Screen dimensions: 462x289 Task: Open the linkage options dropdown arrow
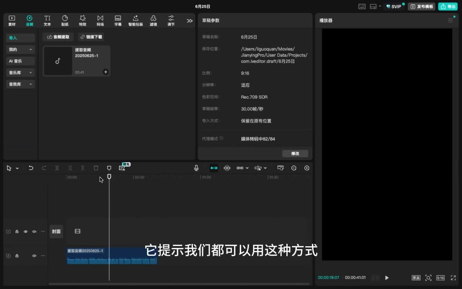pyautogui.click(x=247, y=168)
